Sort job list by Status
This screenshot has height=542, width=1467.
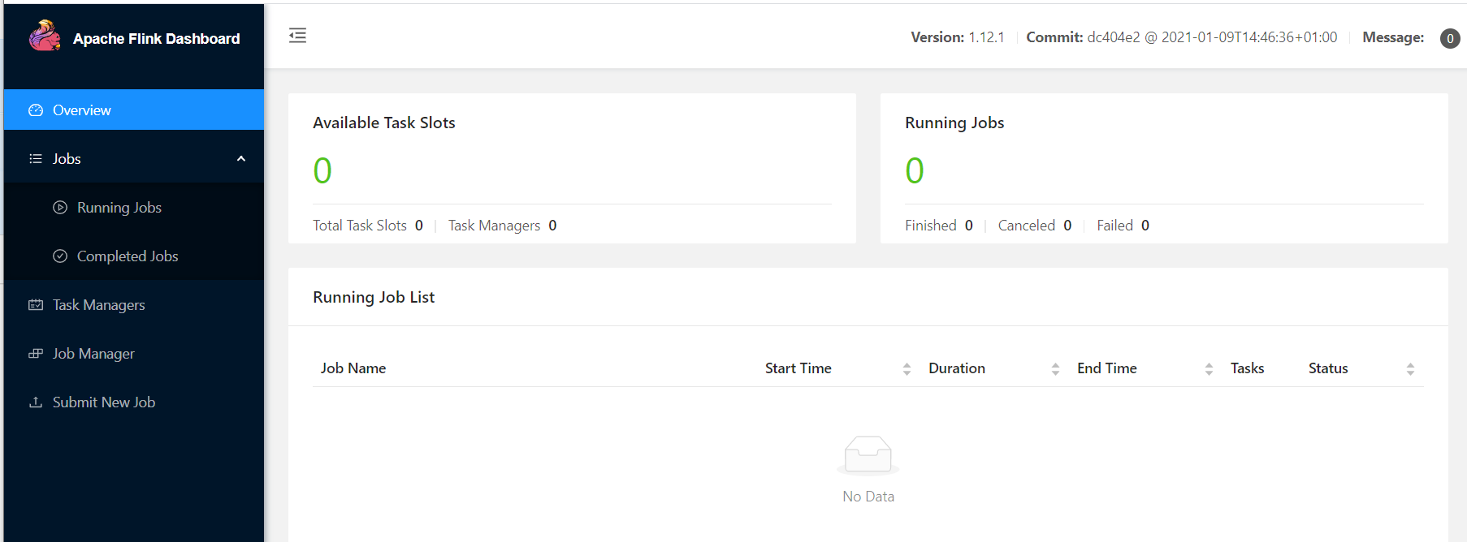[x=1410, y=369]
